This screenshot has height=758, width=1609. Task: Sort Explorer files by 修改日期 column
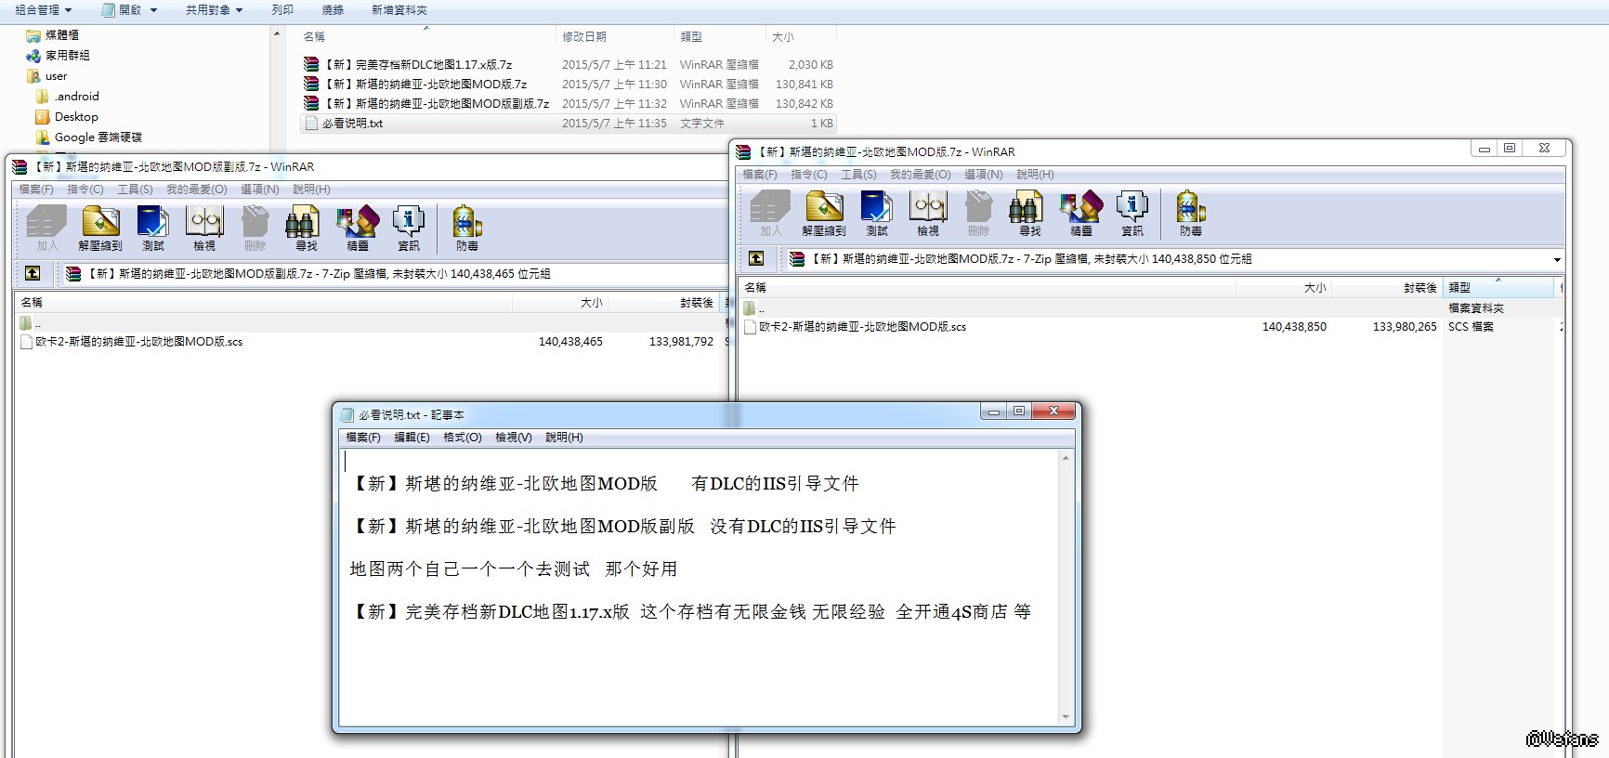click(x=614, y=37)
